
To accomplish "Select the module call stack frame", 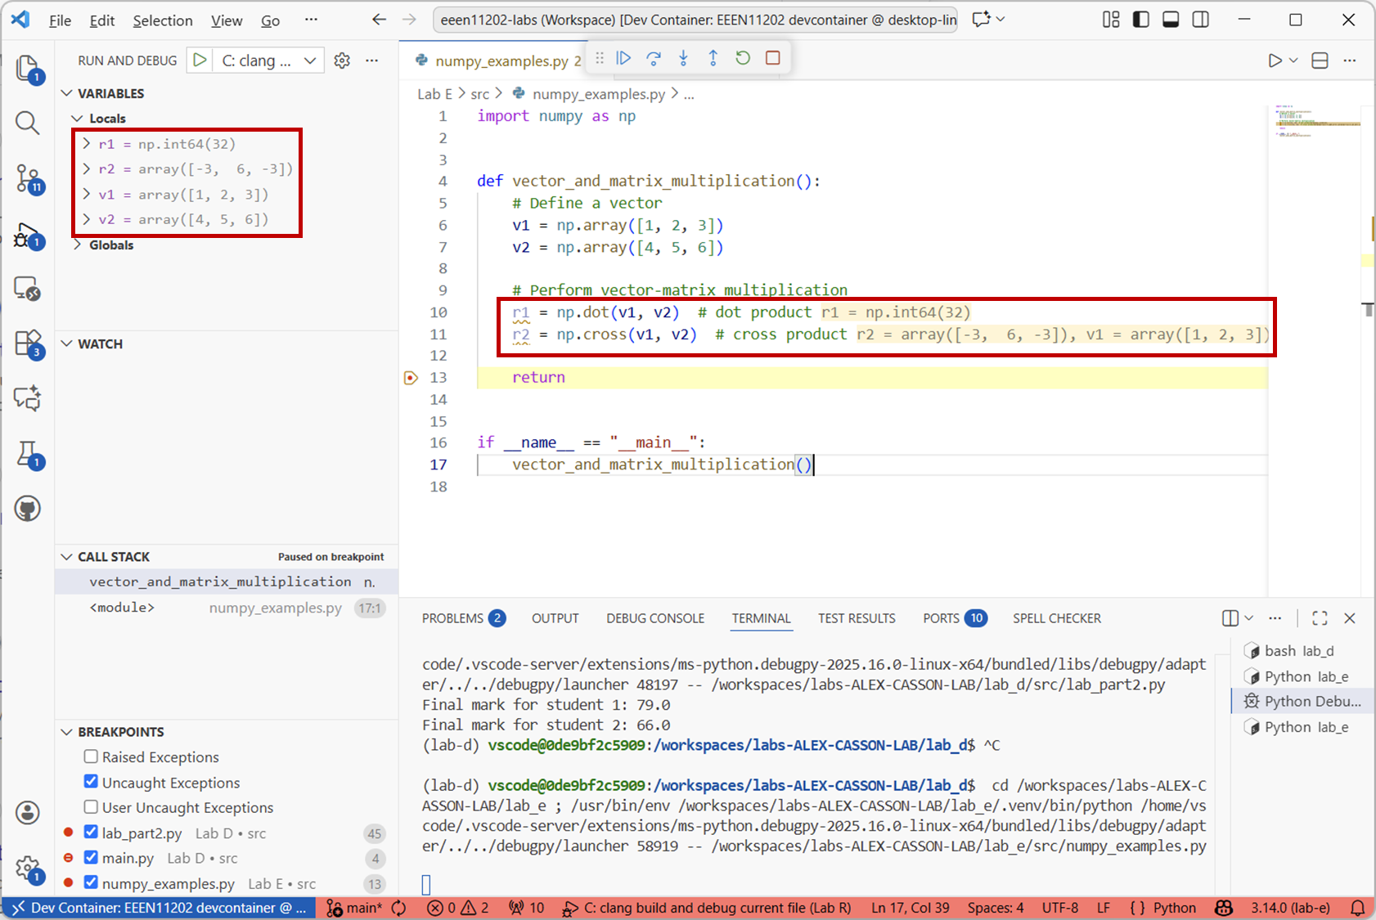I will (x=123, y=608).
